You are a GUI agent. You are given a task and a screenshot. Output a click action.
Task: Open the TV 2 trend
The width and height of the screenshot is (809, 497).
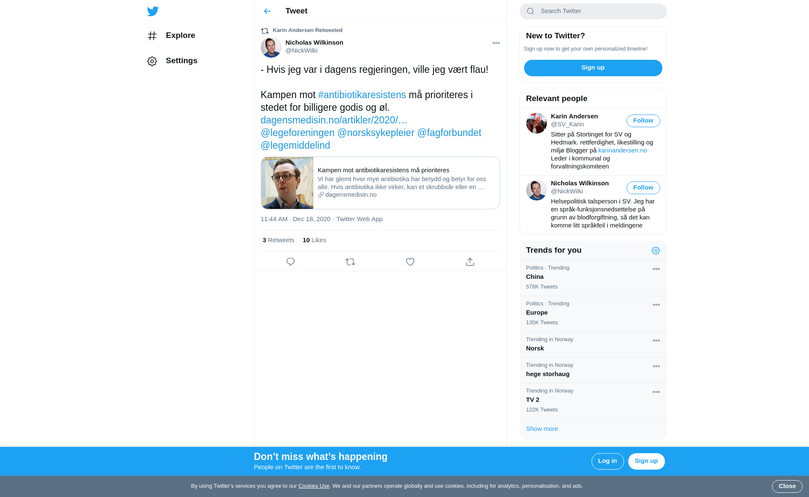(593, 401)
